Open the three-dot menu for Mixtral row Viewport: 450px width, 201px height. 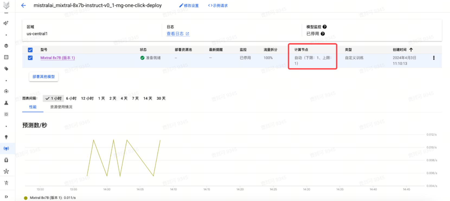(x=434, y=58)
